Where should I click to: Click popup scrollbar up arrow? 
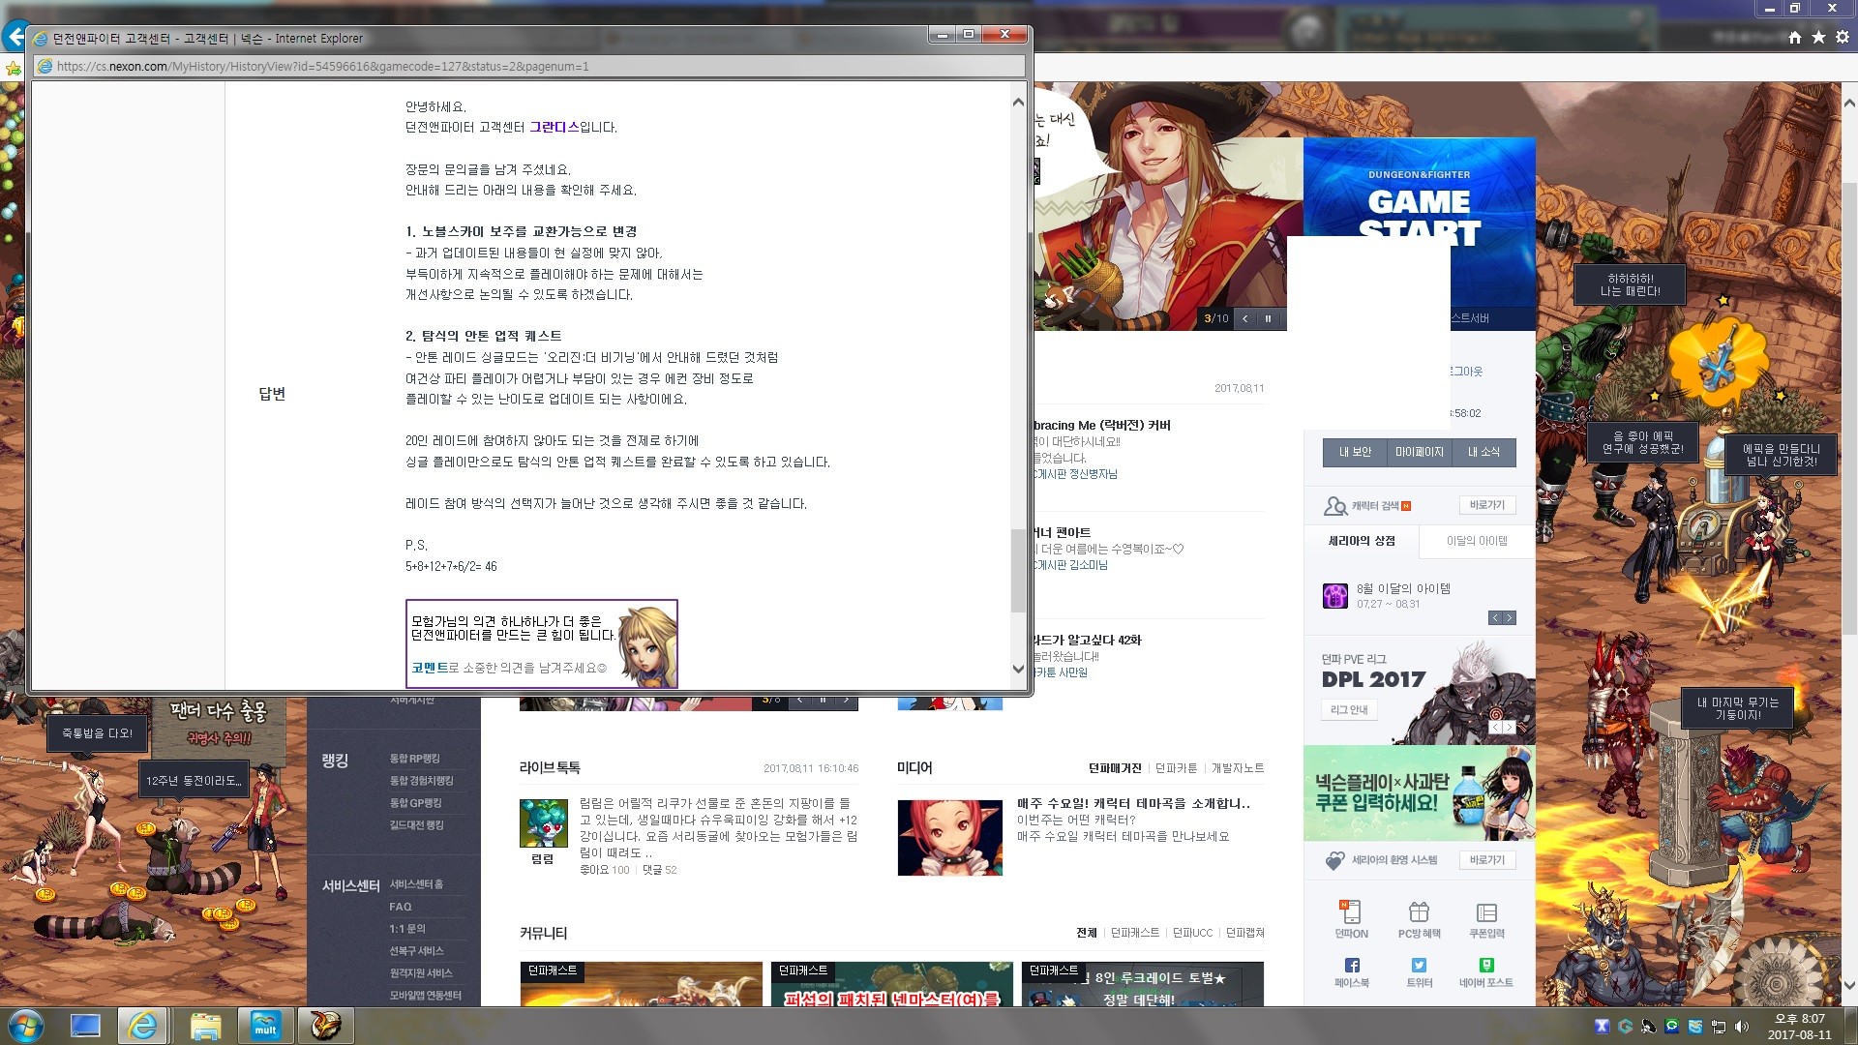point(1018,102)
